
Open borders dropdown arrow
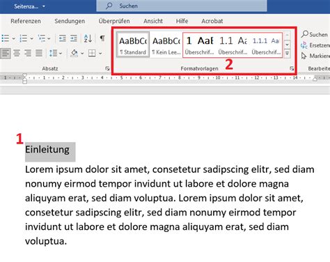coord(100,54)
